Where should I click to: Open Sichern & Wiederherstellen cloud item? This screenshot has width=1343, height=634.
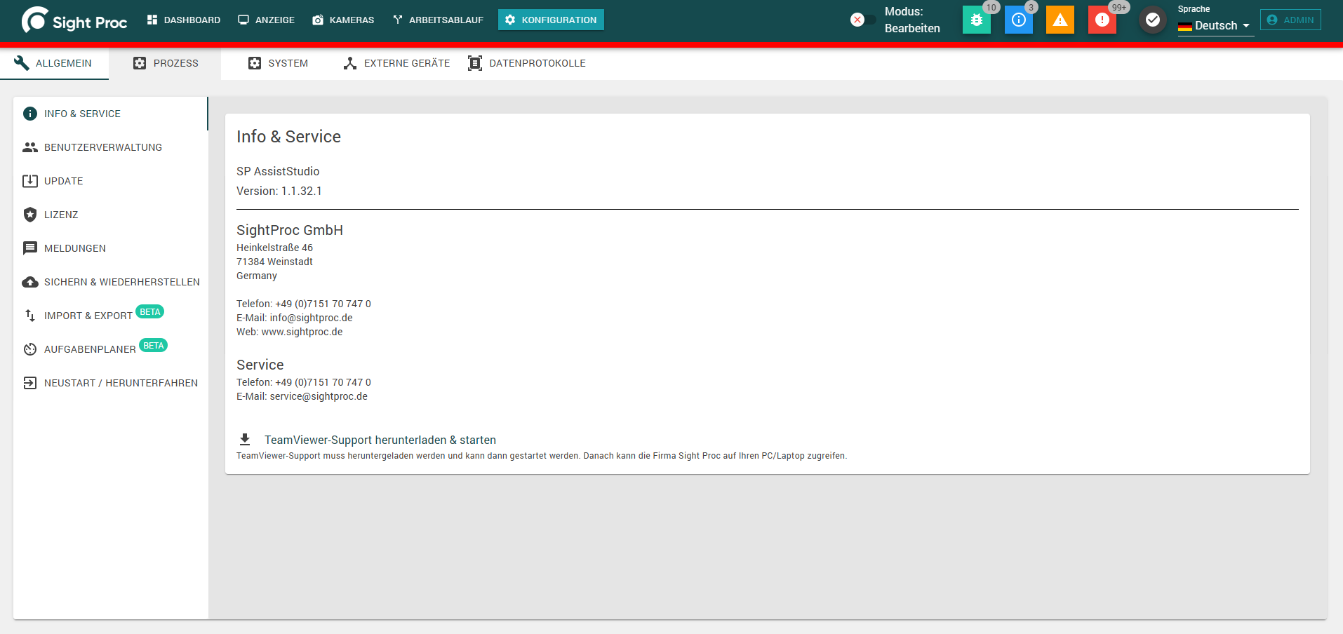coord(111,282)
